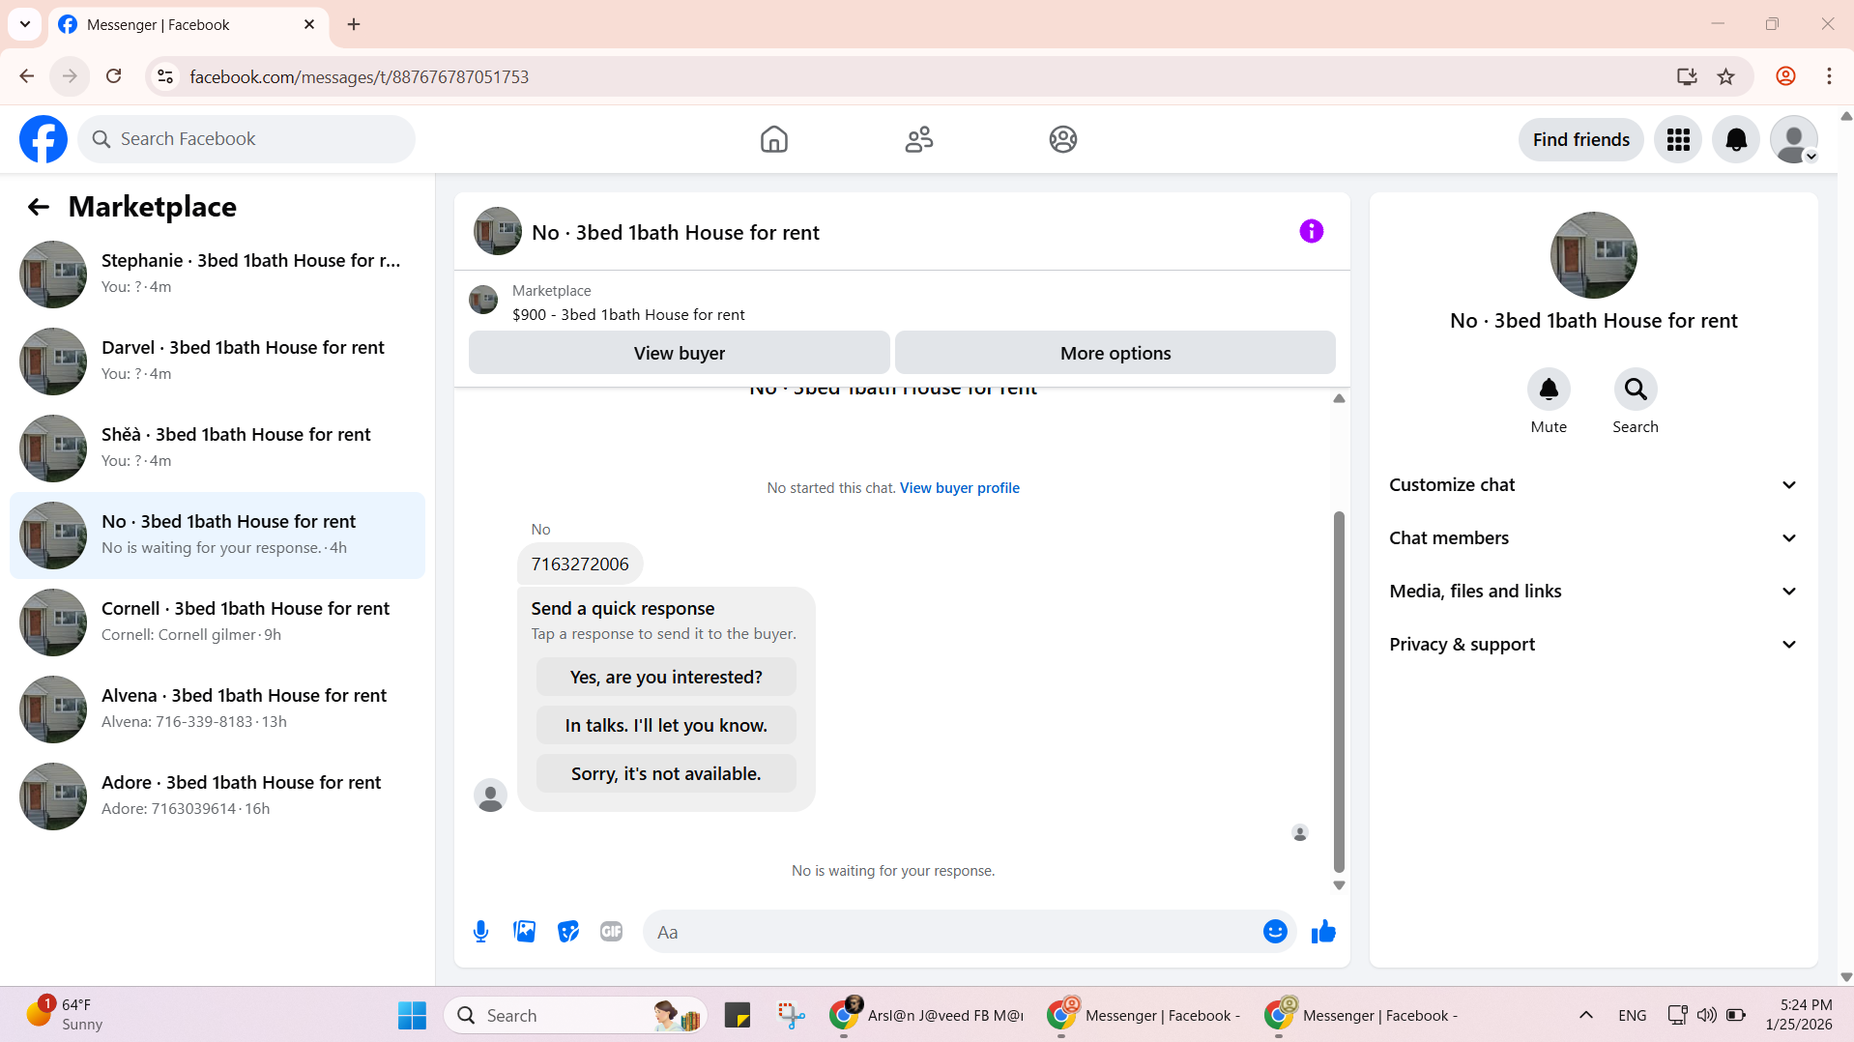Click the large house profile picture

coord(1593,255)
